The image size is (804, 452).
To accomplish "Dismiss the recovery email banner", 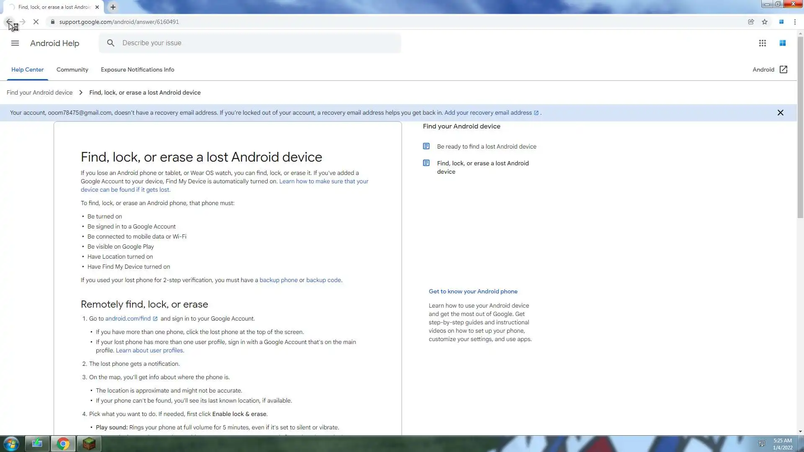I will (780, 113).
